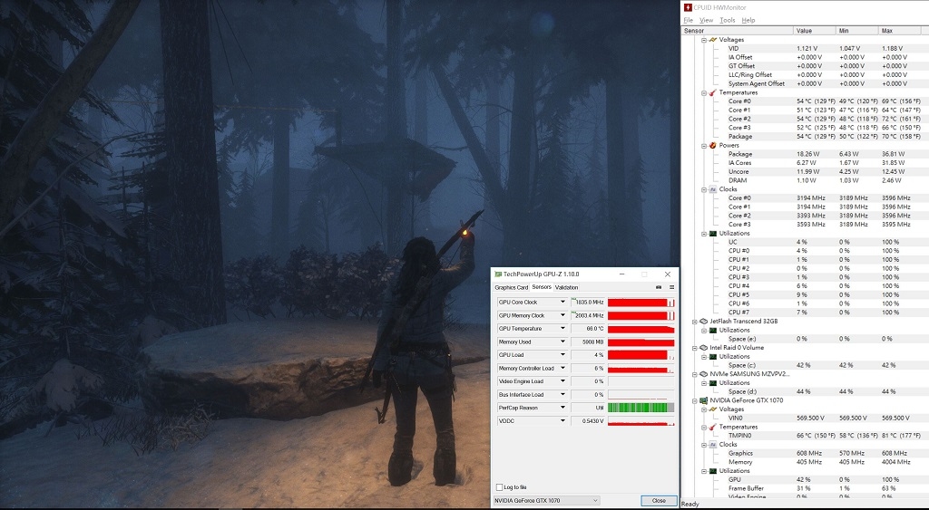Open the Memory Controller Load dropdown
The height and width of the screenshot is (510, 929).
(x=562, y=368)
